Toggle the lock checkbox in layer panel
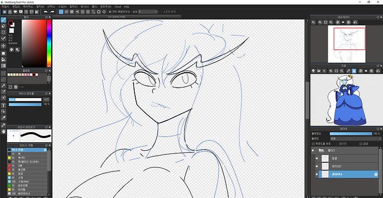 click(361, 144)
